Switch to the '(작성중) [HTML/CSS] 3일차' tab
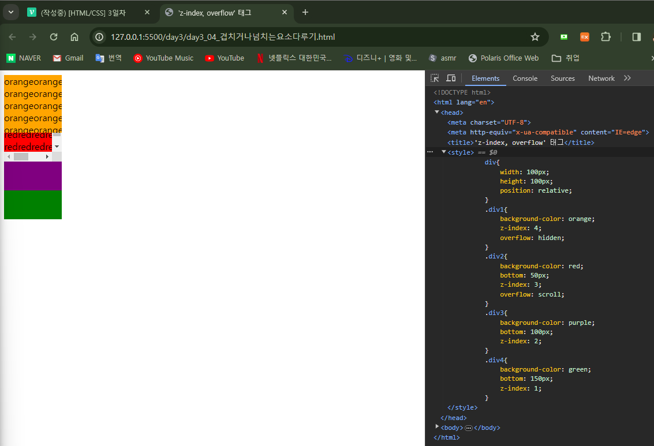This screenshot has height=446, width=654. 84,13
